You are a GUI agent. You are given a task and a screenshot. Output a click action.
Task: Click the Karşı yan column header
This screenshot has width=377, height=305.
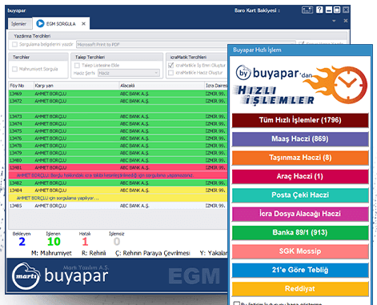point(76,86)
